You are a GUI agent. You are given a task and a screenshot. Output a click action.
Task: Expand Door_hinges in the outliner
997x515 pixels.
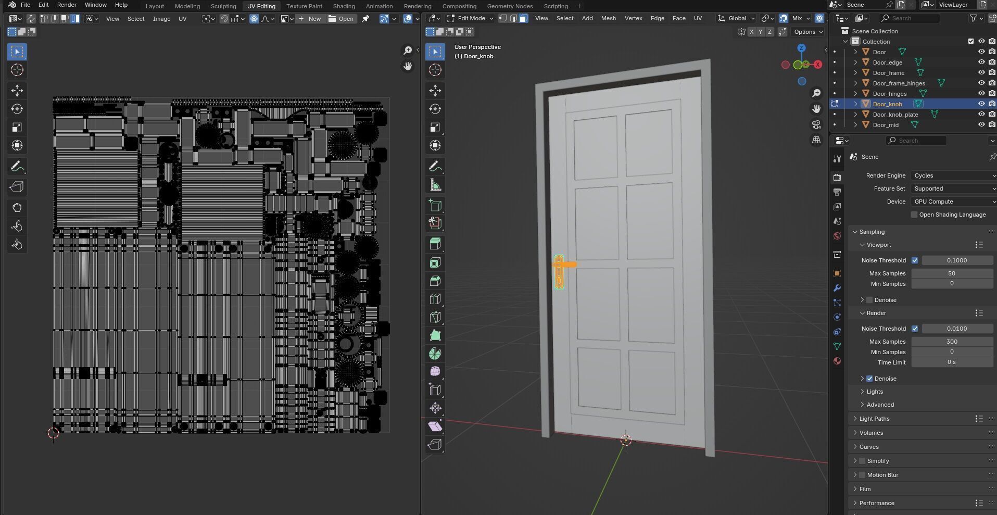pos(855,94)
